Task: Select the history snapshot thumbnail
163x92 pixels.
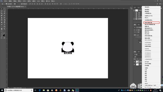Action: tap(137, 10)
